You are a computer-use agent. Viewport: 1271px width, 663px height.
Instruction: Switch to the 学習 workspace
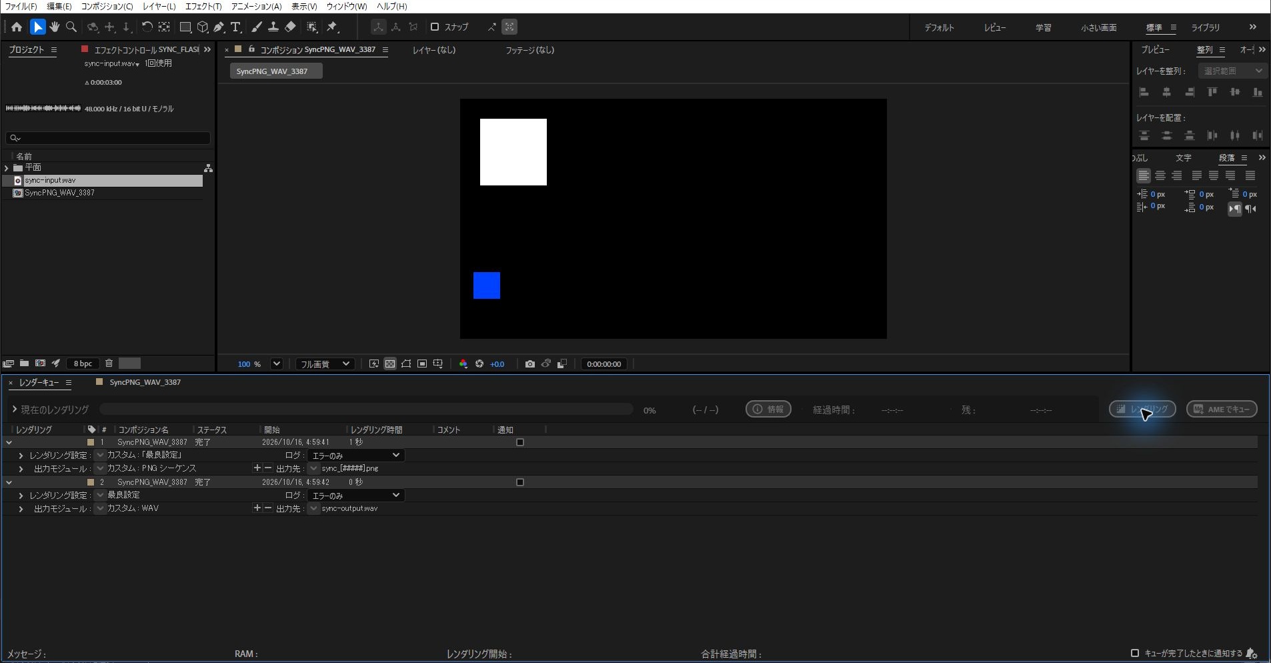click(1043, 27)
